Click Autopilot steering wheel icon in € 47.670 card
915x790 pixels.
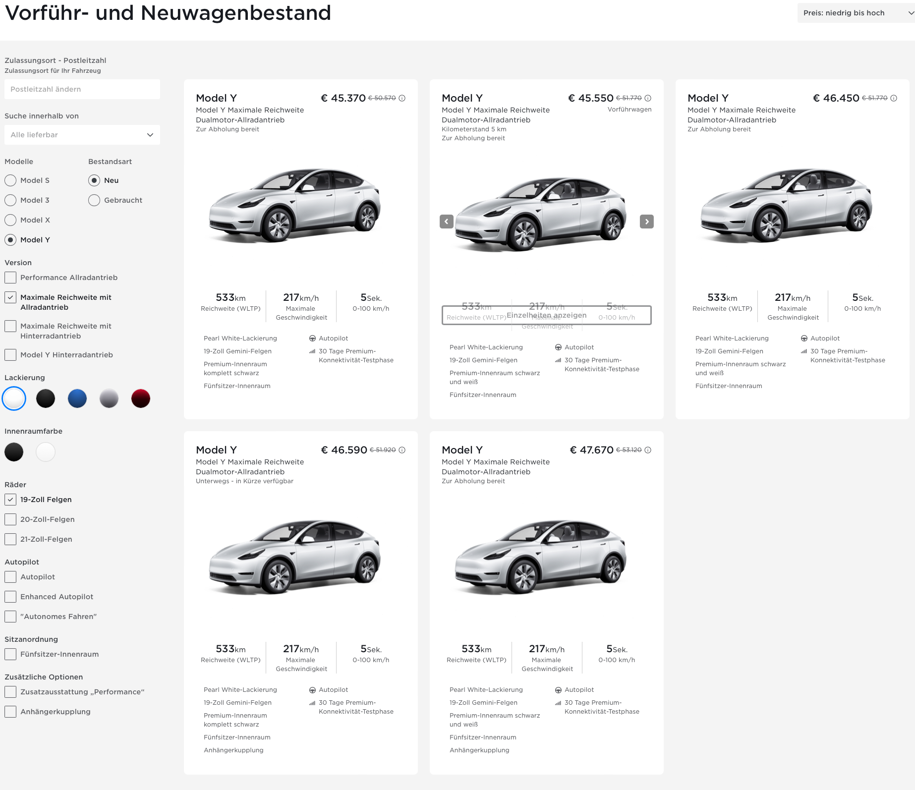[558, 690]
